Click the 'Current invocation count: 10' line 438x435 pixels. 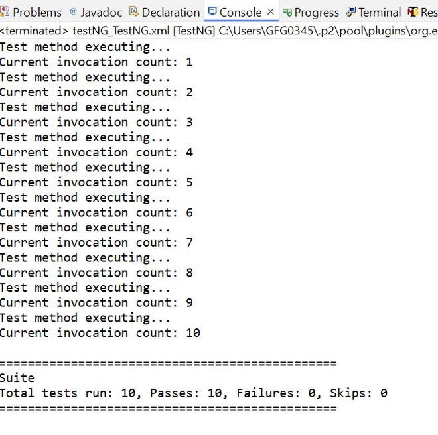(100, 333)
